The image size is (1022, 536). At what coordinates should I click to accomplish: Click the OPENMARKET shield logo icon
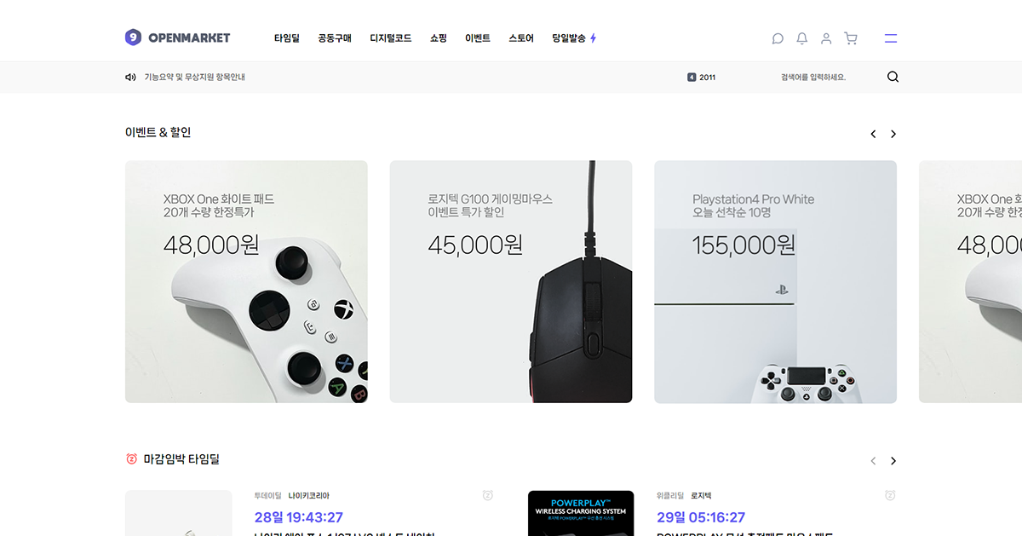coord(133,37)
